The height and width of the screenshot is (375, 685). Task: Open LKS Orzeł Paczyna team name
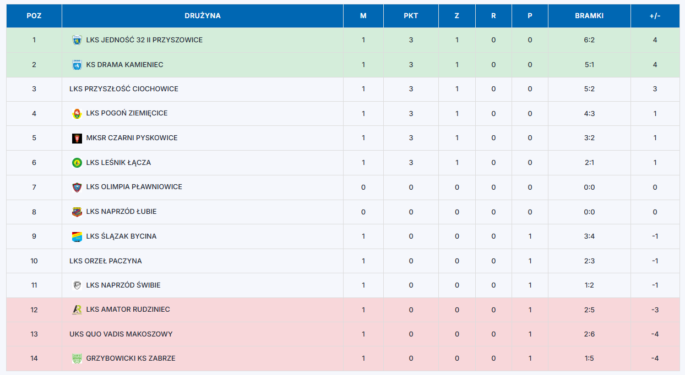pos(106,261)
